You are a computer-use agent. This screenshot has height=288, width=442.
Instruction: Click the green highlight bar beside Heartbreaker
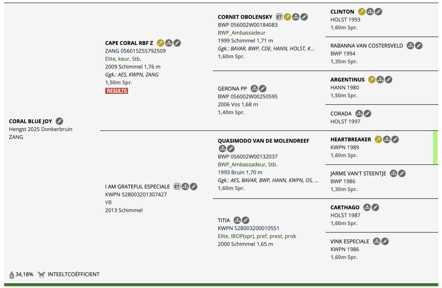point(435,147)
